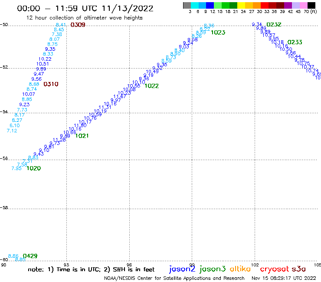Click the NOAA/NESDIS Center credit line

(174, 278)
